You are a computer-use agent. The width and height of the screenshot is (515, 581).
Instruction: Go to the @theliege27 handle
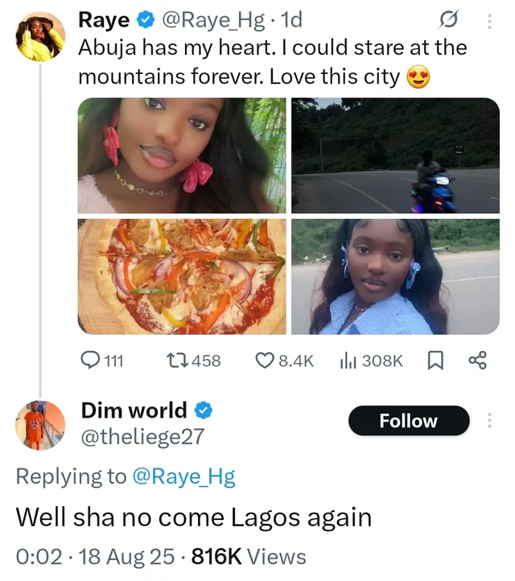[142, 436]
